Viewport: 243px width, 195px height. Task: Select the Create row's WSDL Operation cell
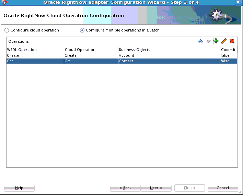click(x=35, y=56)
